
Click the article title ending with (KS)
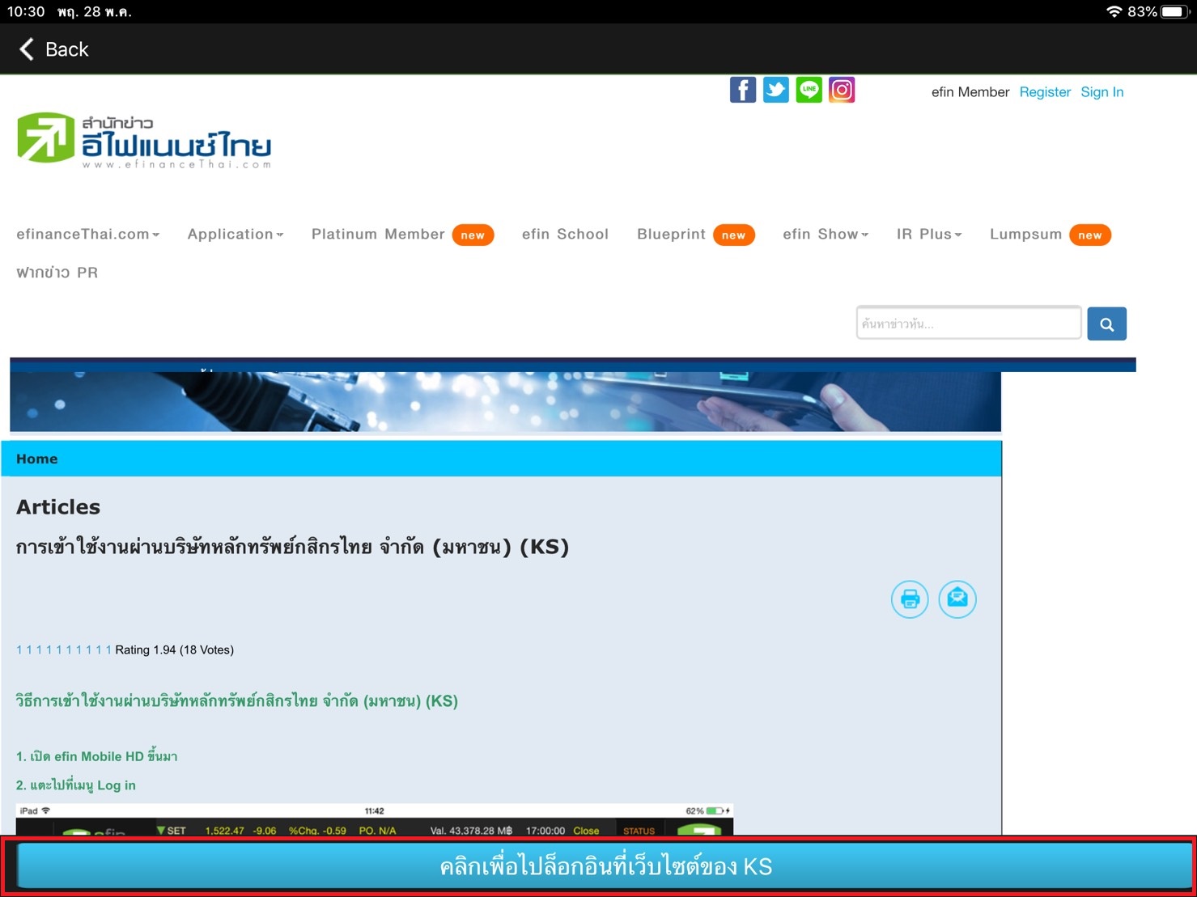(x=292, y=548)
